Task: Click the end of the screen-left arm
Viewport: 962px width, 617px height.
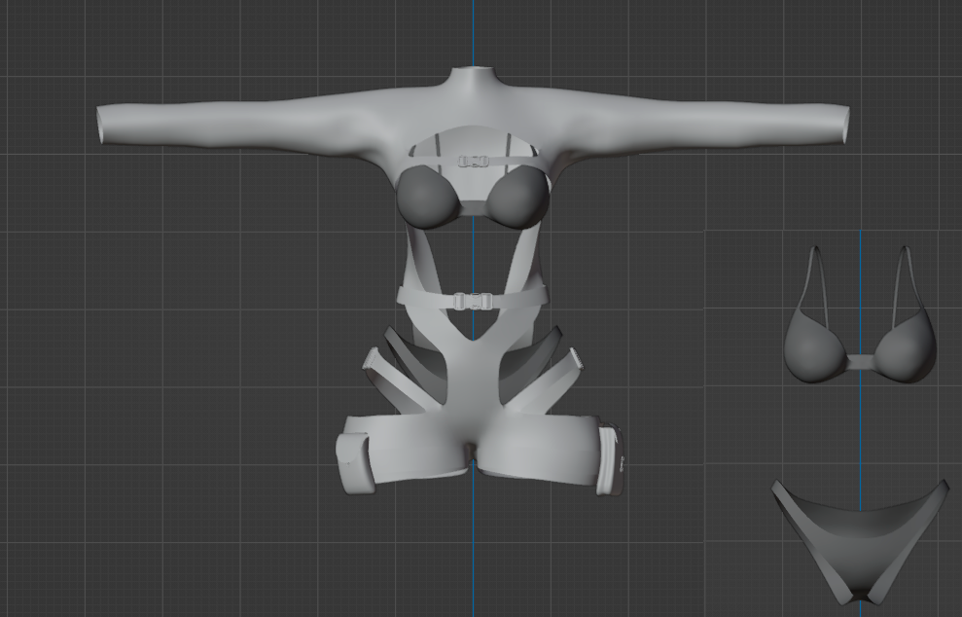Action: pyautogui.click(x=103, y=127)
